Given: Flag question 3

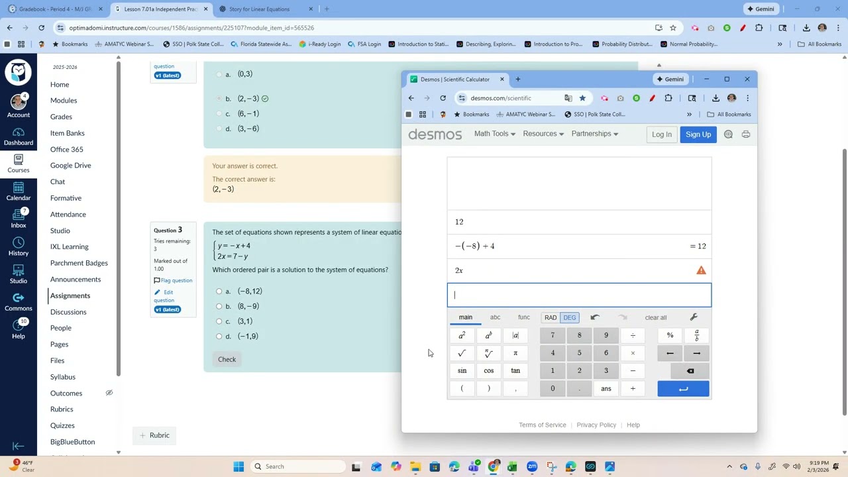Looking at the screenshot, I should [173, 281].
